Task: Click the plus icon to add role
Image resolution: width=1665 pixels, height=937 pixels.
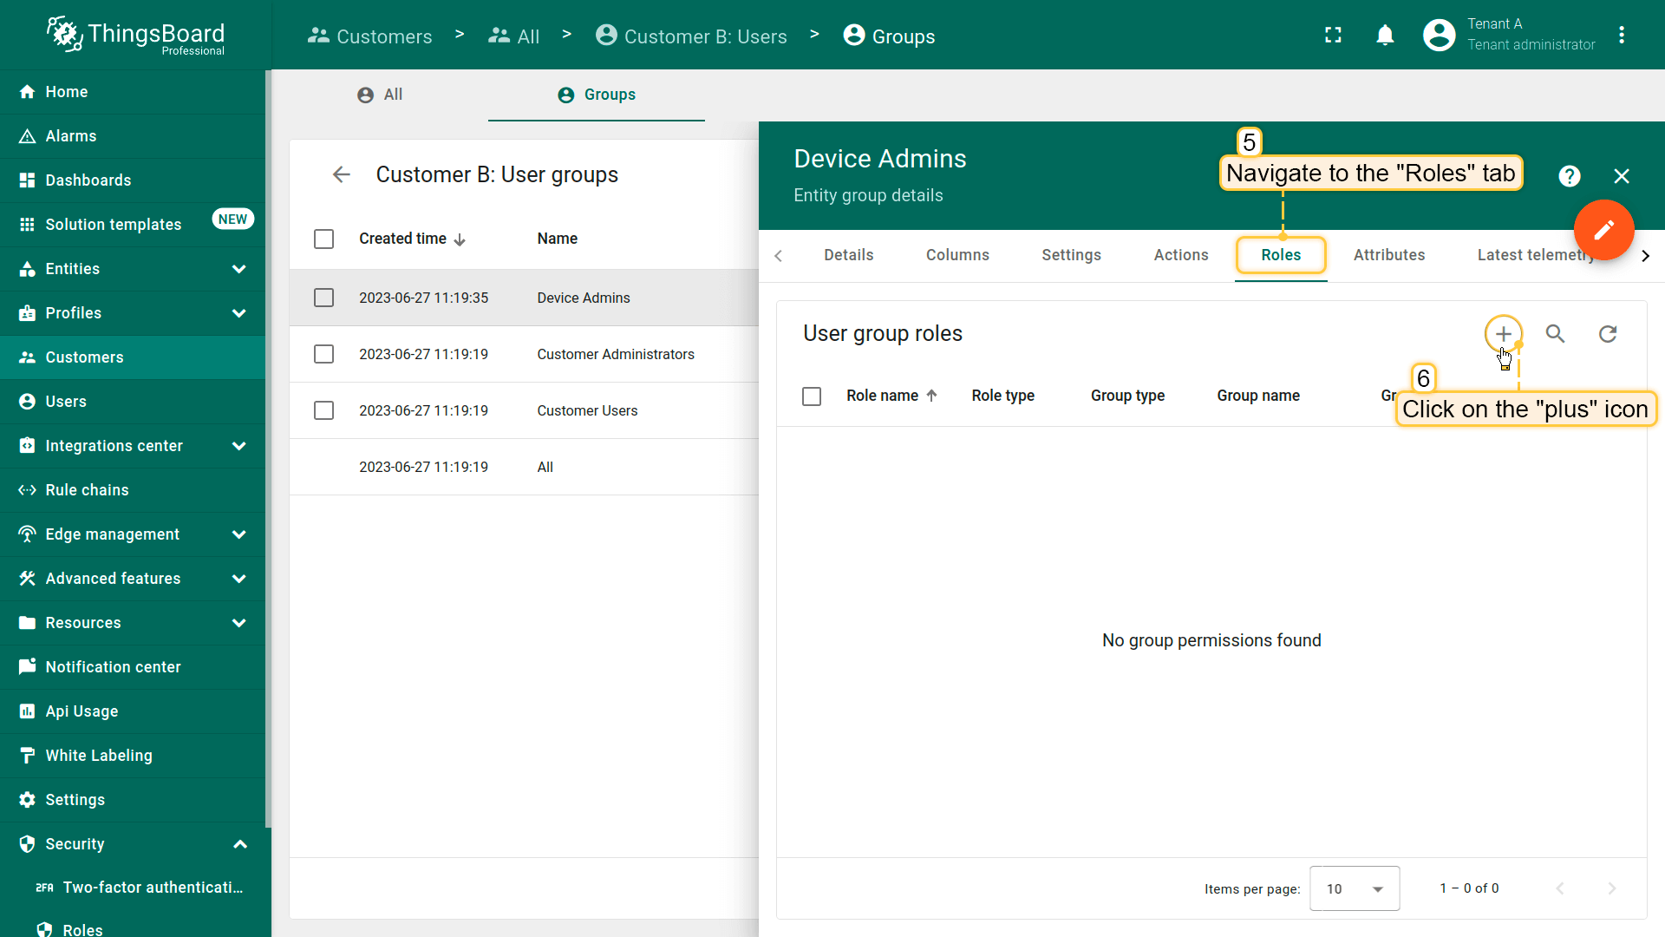Action: [x=1503, y=334]
